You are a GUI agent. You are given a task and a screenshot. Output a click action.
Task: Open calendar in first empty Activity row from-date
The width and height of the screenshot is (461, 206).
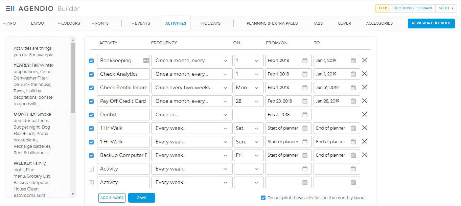305,169
